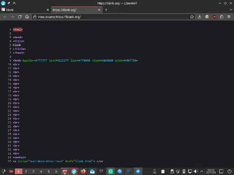Click the 'blank' title text on line 5
The image size is (234, 175).
(17, 45)
